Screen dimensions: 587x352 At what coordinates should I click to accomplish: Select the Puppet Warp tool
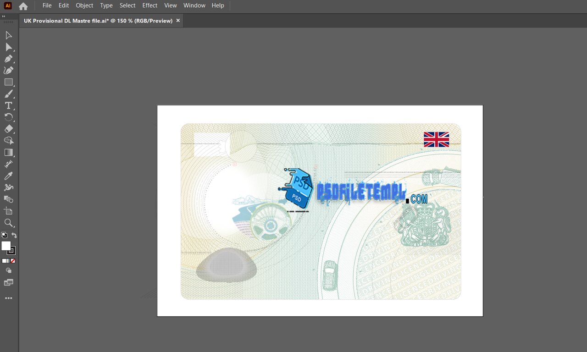pos(8,187)
